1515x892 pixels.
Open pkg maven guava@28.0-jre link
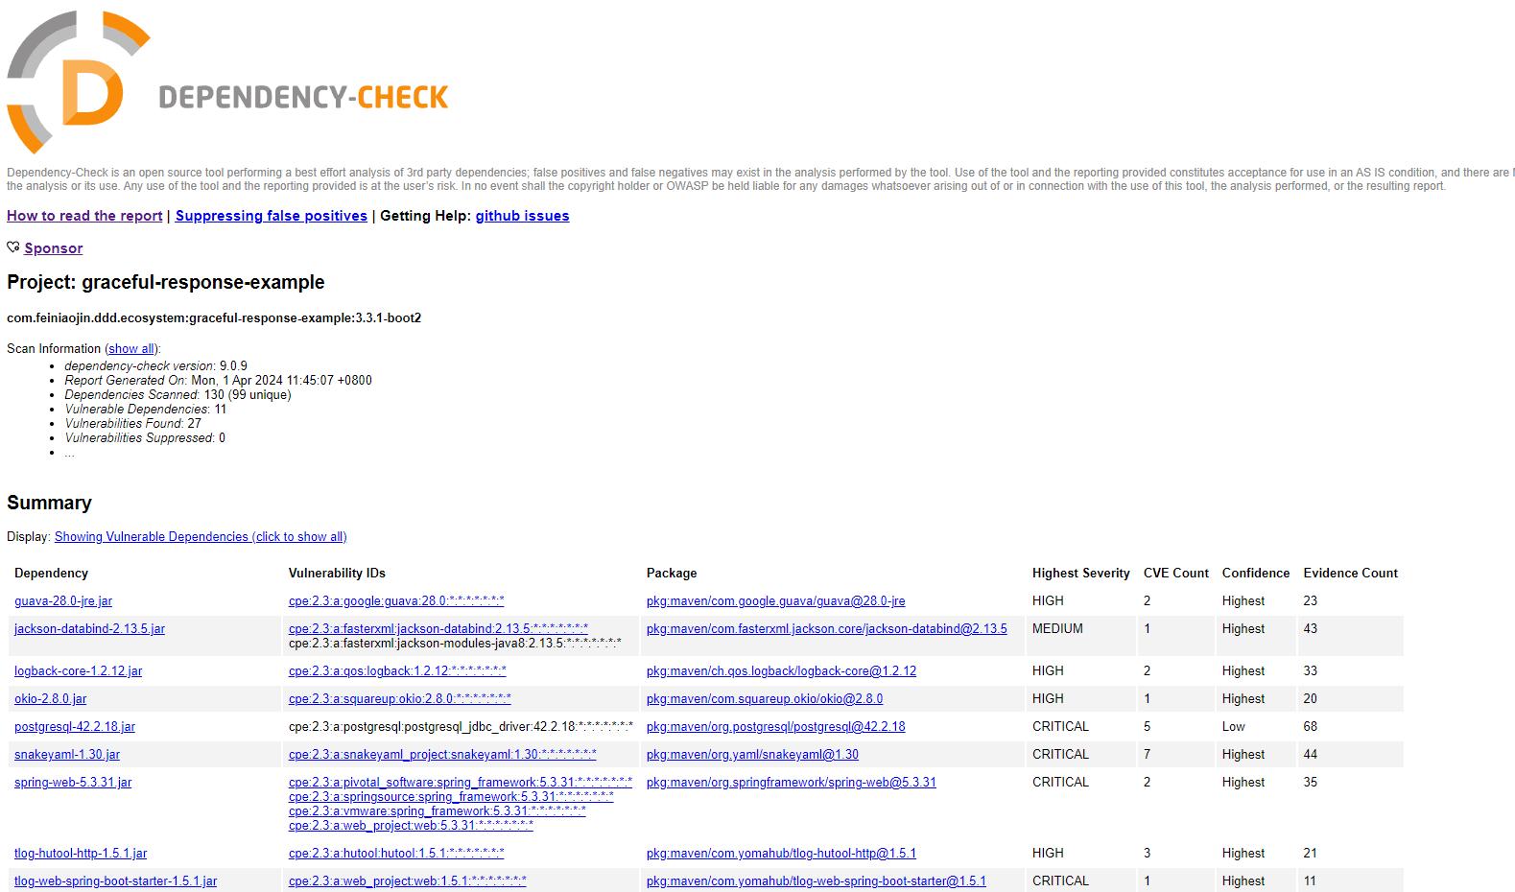pos(775,601)
